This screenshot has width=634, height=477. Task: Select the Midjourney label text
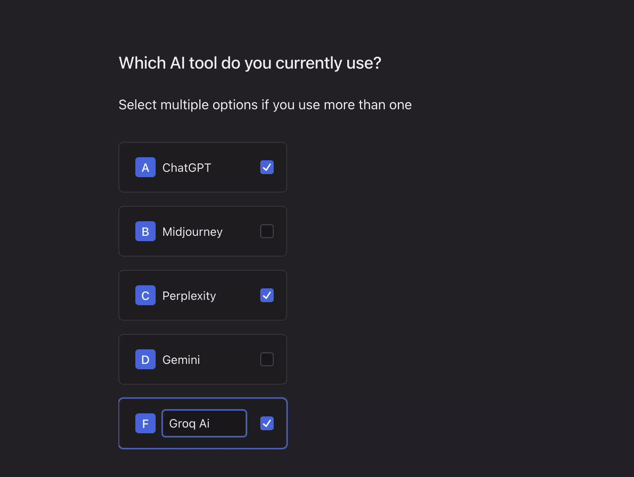coord(192,232)
